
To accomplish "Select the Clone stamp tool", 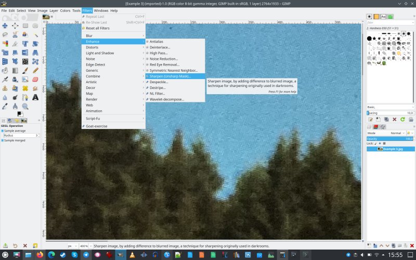I will pos(5,88).
